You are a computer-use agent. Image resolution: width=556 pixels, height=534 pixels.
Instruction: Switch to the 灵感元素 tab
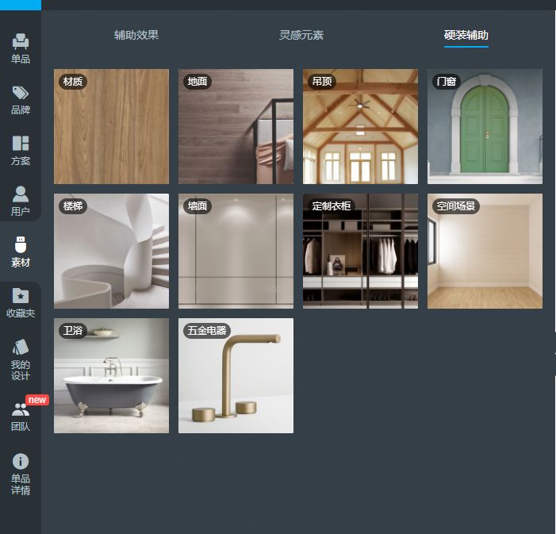[301, 35]
